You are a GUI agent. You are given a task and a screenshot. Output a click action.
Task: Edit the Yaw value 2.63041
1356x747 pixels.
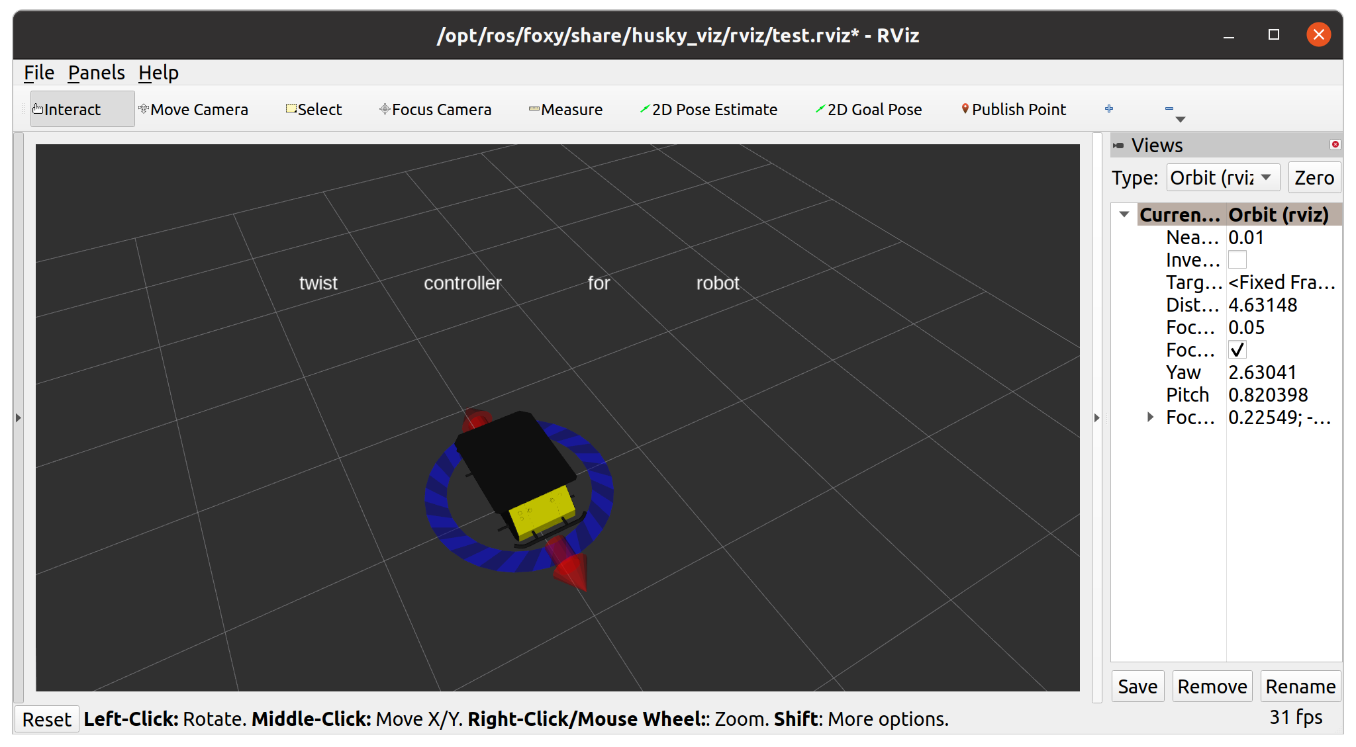[1284, 373]
